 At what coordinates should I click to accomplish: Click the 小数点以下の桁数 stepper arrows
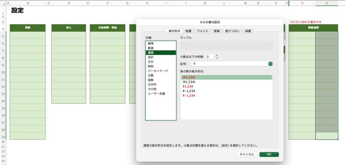pyautogui.click(x=217, y=57)
